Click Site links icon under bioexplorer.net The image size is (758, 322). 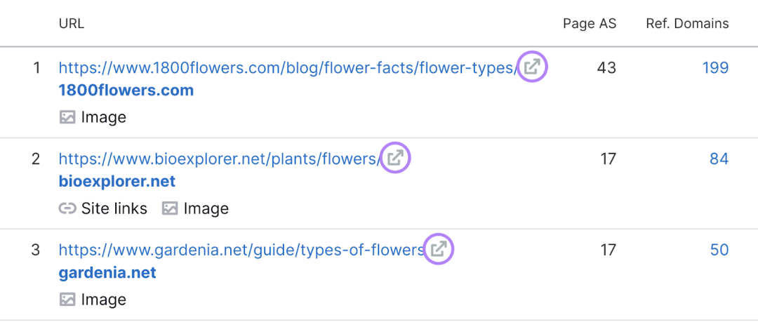(x=67, y=208)
